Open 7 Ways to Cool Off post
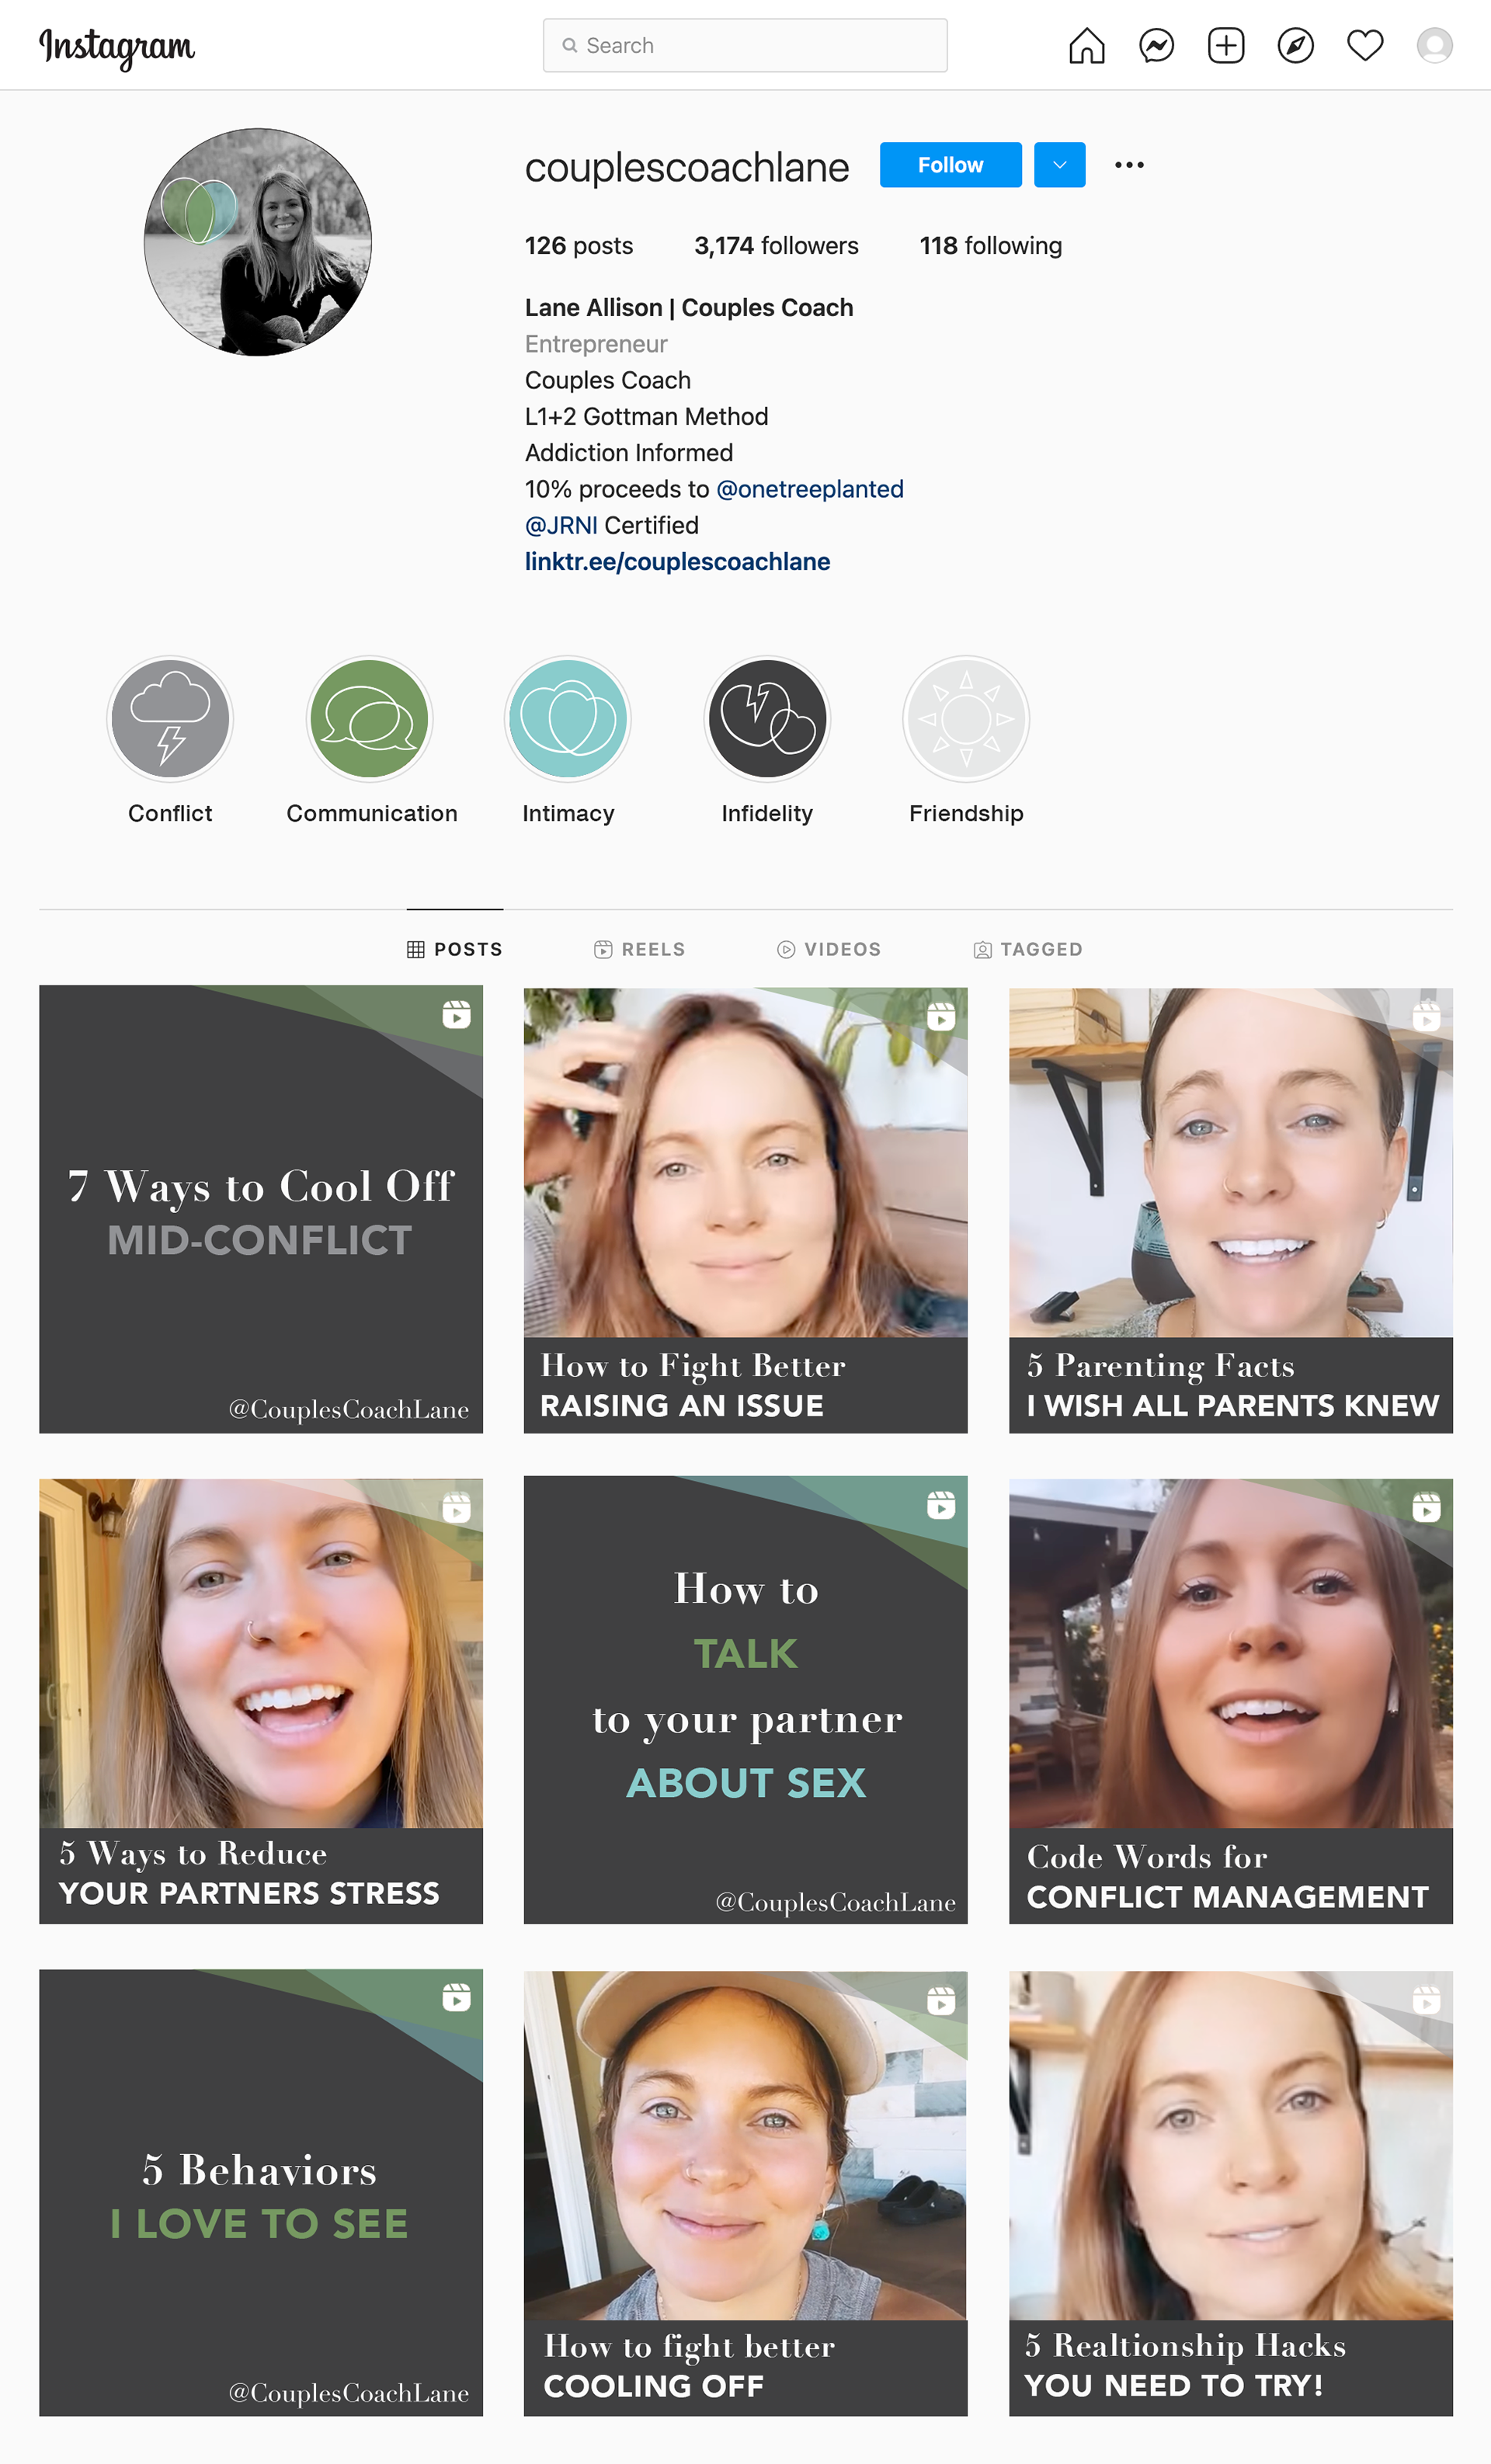The width and height of the screenshot is (1491, 2464). 261,1209
